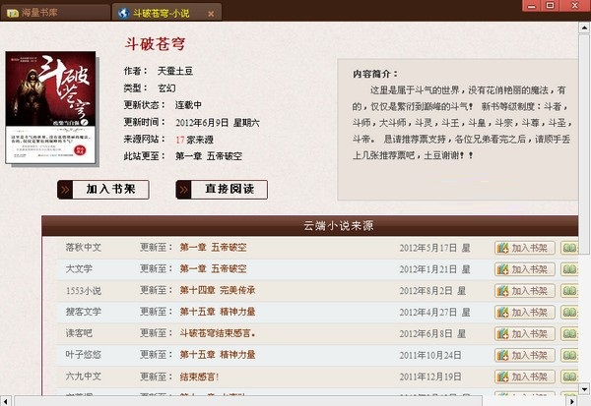Select source name 大文学

point(79,268)
